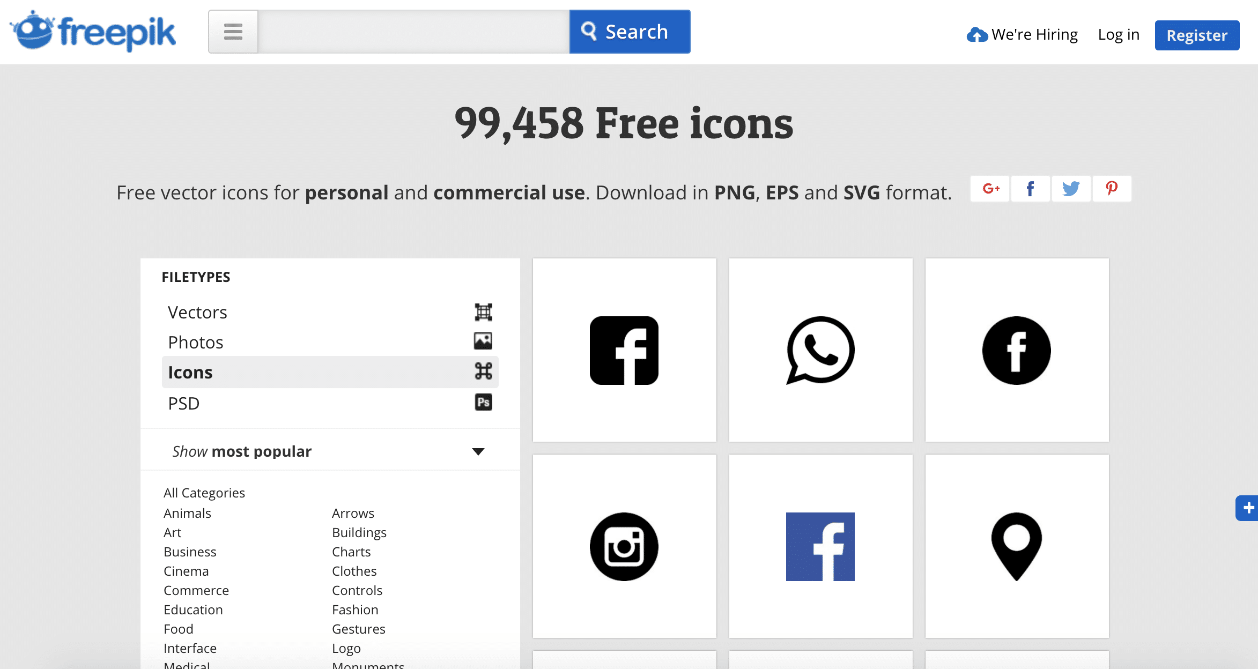This screenshot has width=1258, height=669.
Task: Click the Register button
Action: click(x=1196, y=35)
